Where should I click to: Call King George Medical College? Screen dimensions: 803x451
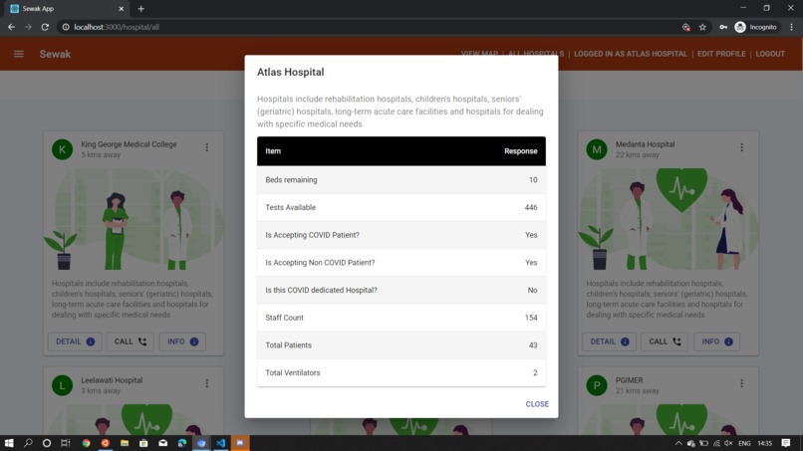(131, 341)
